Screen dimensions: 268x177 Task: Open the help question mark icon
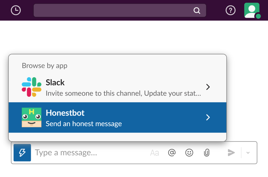230,10
